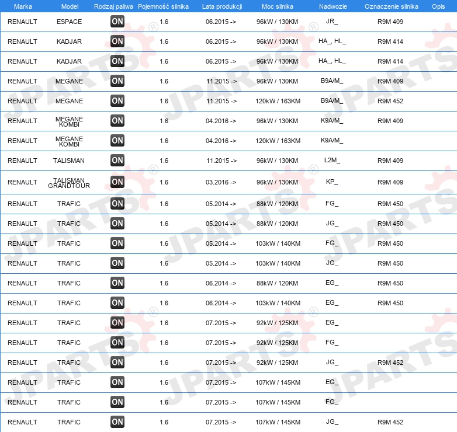Click the ON icon for MEGANE 120kW B9A/M_
This screenshot has width=457, height=432.
[117, 101]
